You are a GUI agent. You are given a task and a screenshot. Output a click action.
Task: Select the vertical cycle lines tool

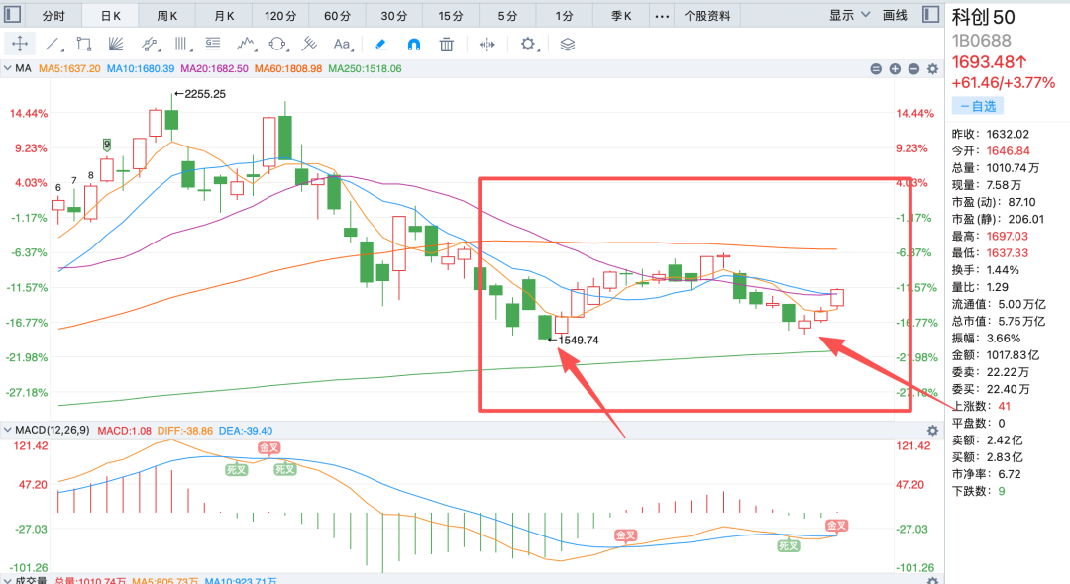(x=181, y=45)
